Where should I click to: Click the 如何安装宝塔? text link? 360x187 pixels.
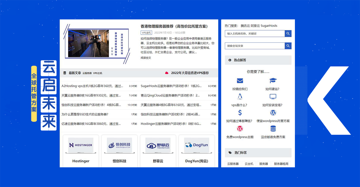tap(272, 105)
